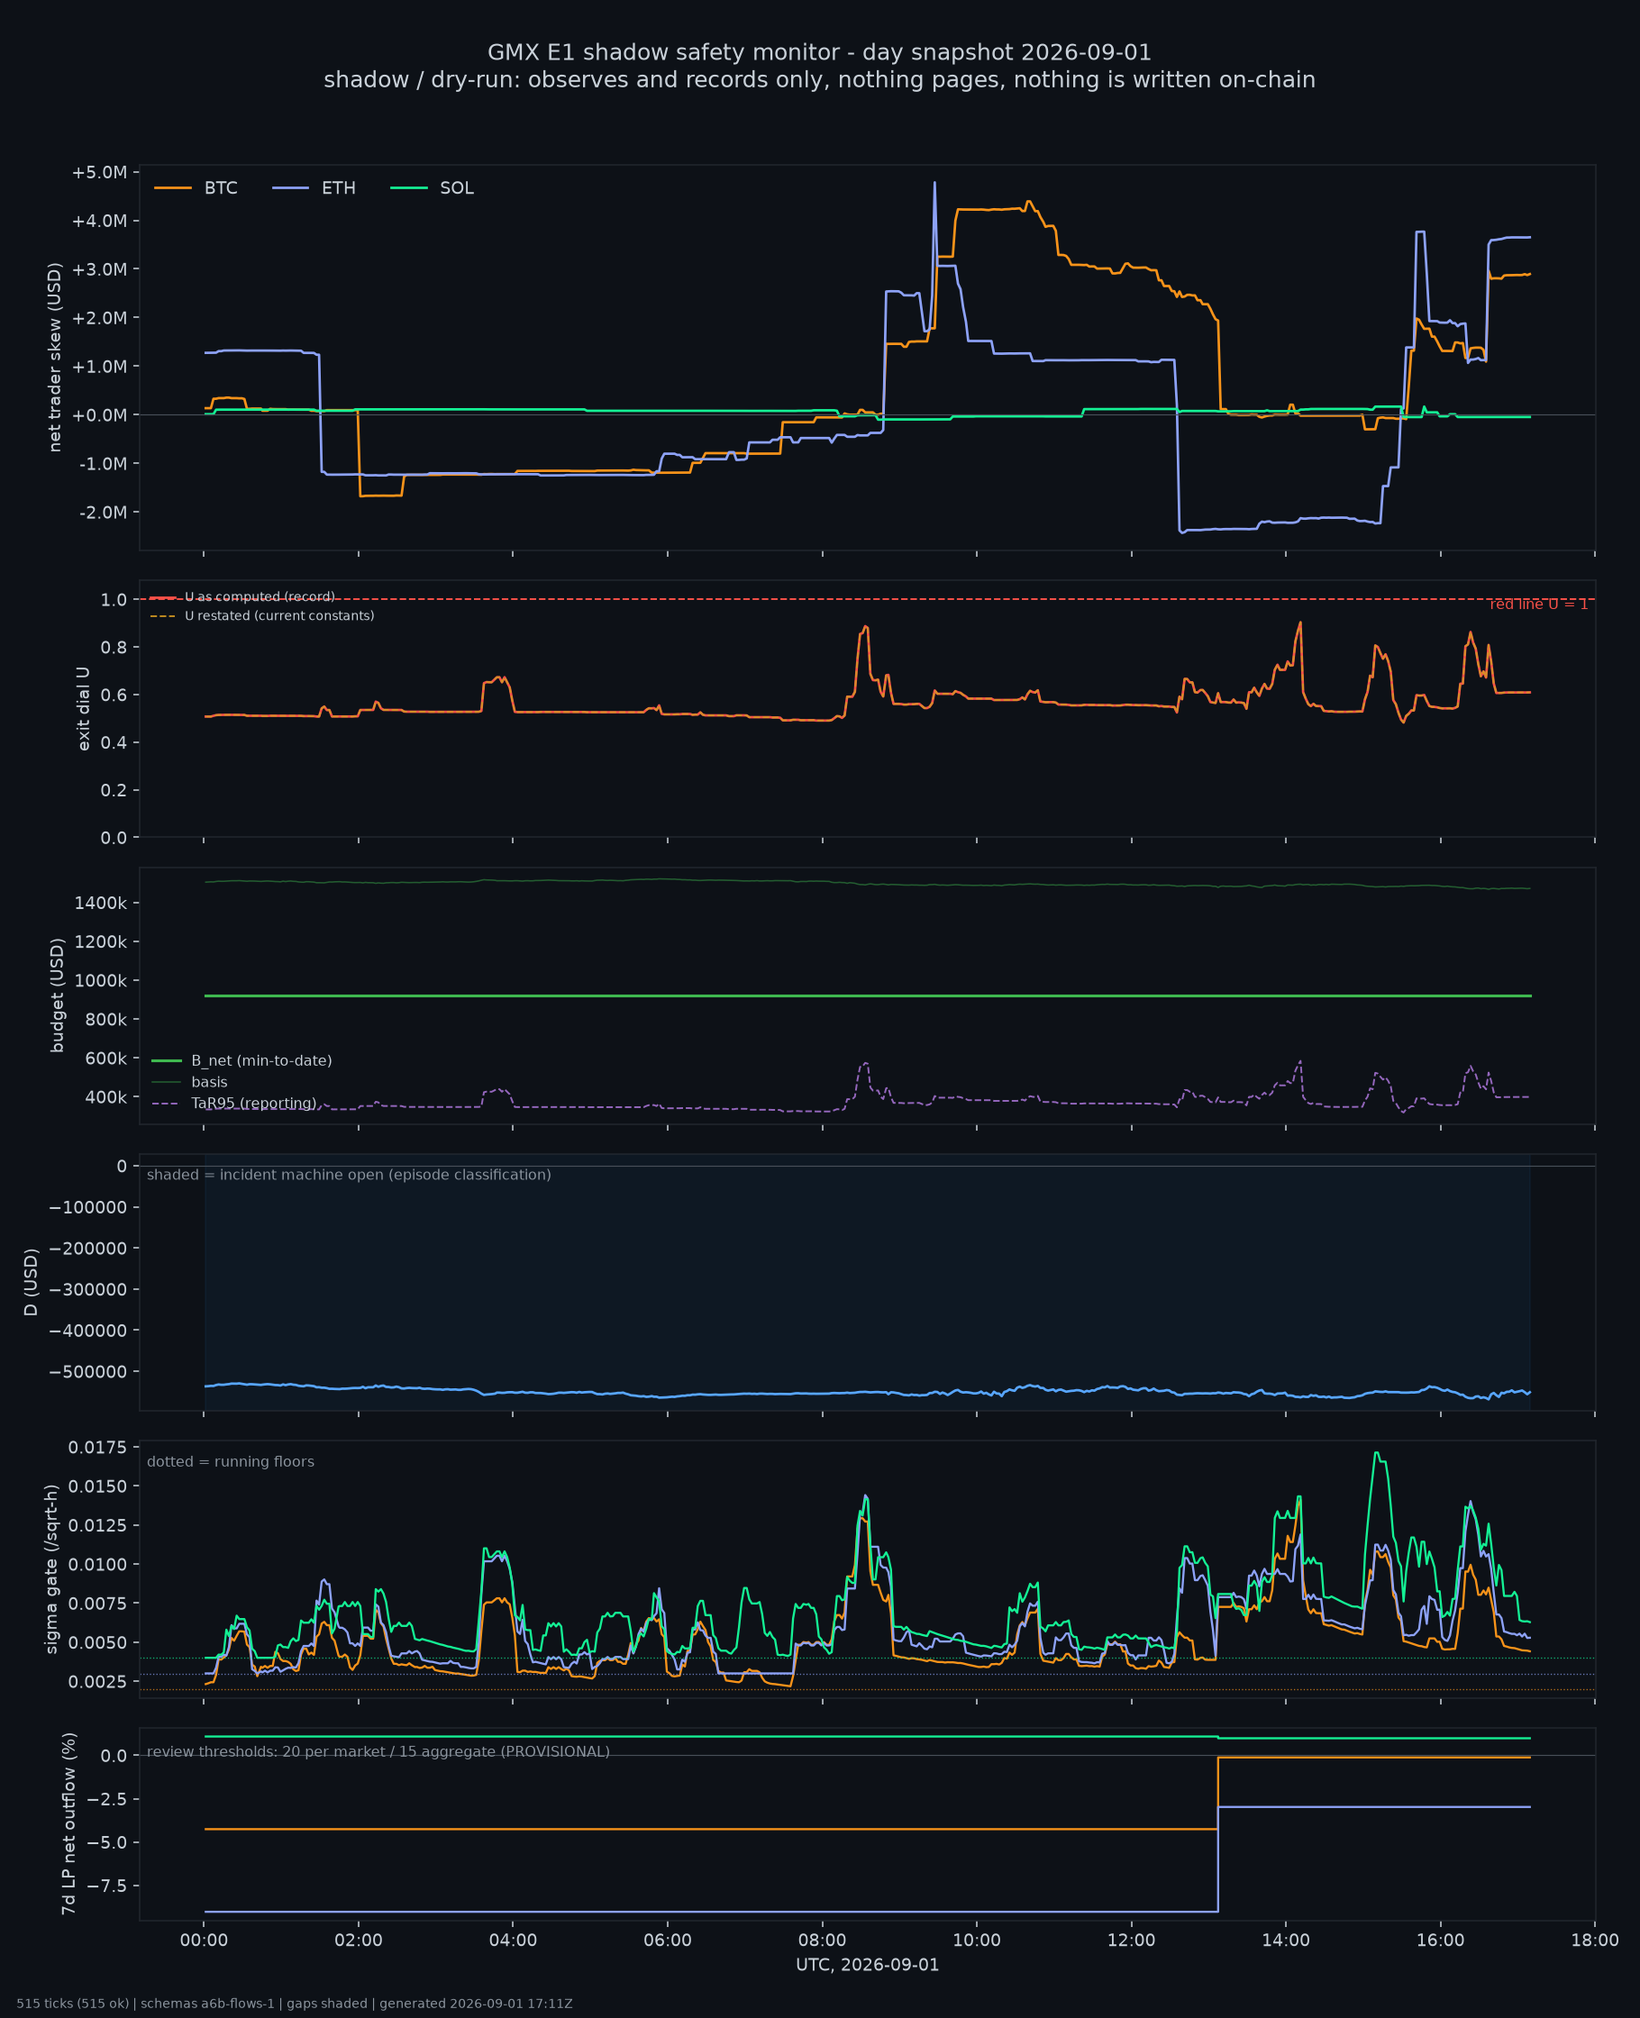Click the 'B_net (min-to-date)' legend label
Viewport: 1640px width, 2018px height.
[x=261, y=1060]
